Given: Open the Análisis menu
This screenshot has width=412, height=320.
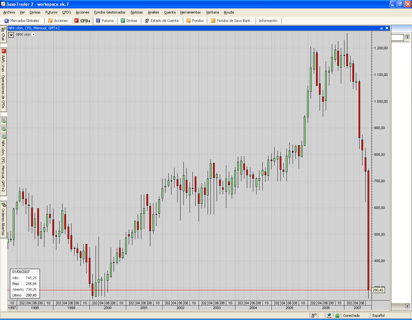Looking at the screenshot, I should click(x=153, y=12).
